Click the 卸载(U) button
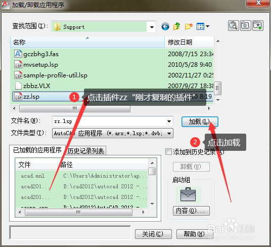271x247 pixels. pyautogui.click(x=191, y=167)
